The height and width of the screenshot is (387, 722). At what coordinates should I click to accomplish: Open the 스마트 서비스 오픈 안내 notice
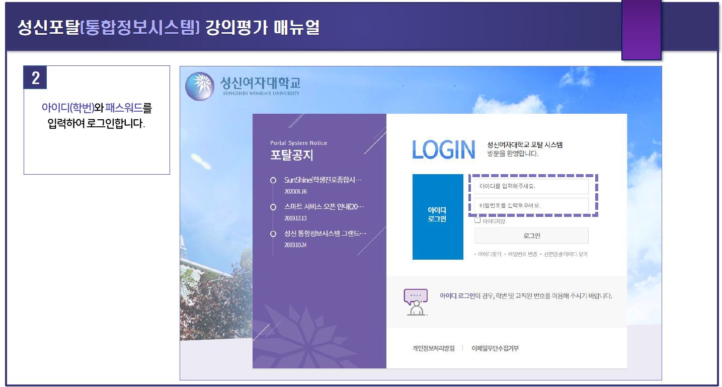[x=324, y=207]
